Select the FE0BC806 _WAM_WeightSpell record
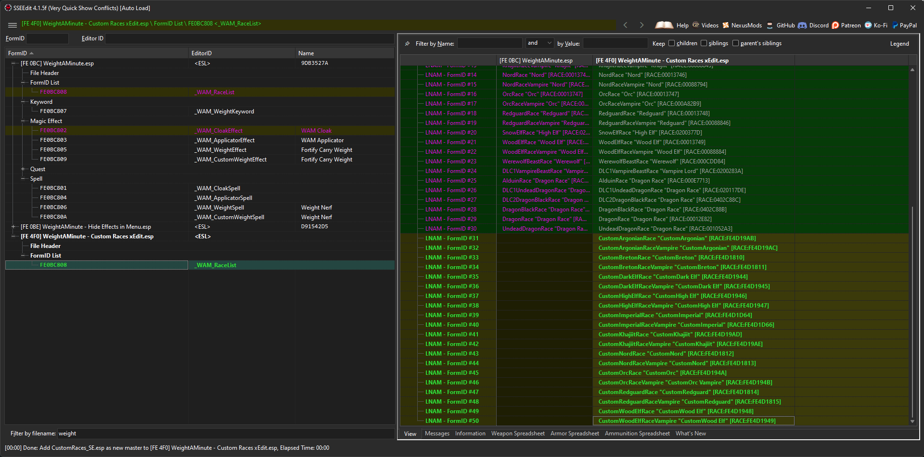This screenshot has height=457, width=924. pyautogui.click(x=200, y=208)
